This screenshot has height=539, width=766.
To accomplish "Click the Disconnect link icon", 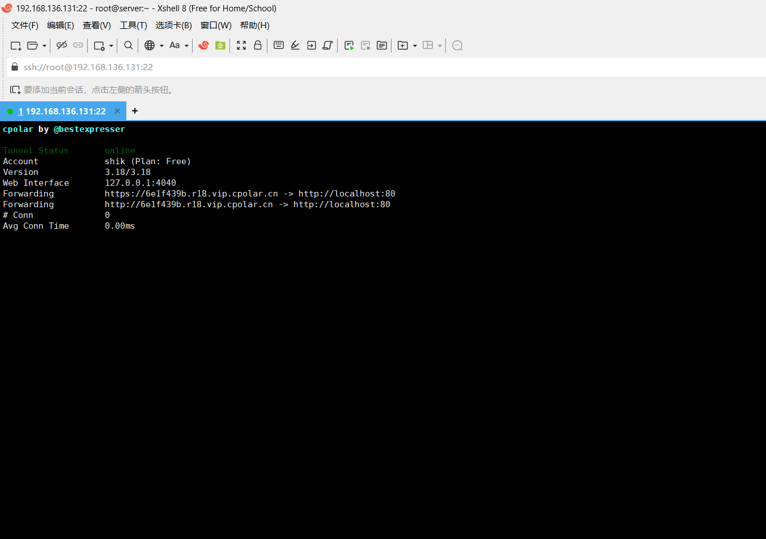I will click(x=62, y=45).
